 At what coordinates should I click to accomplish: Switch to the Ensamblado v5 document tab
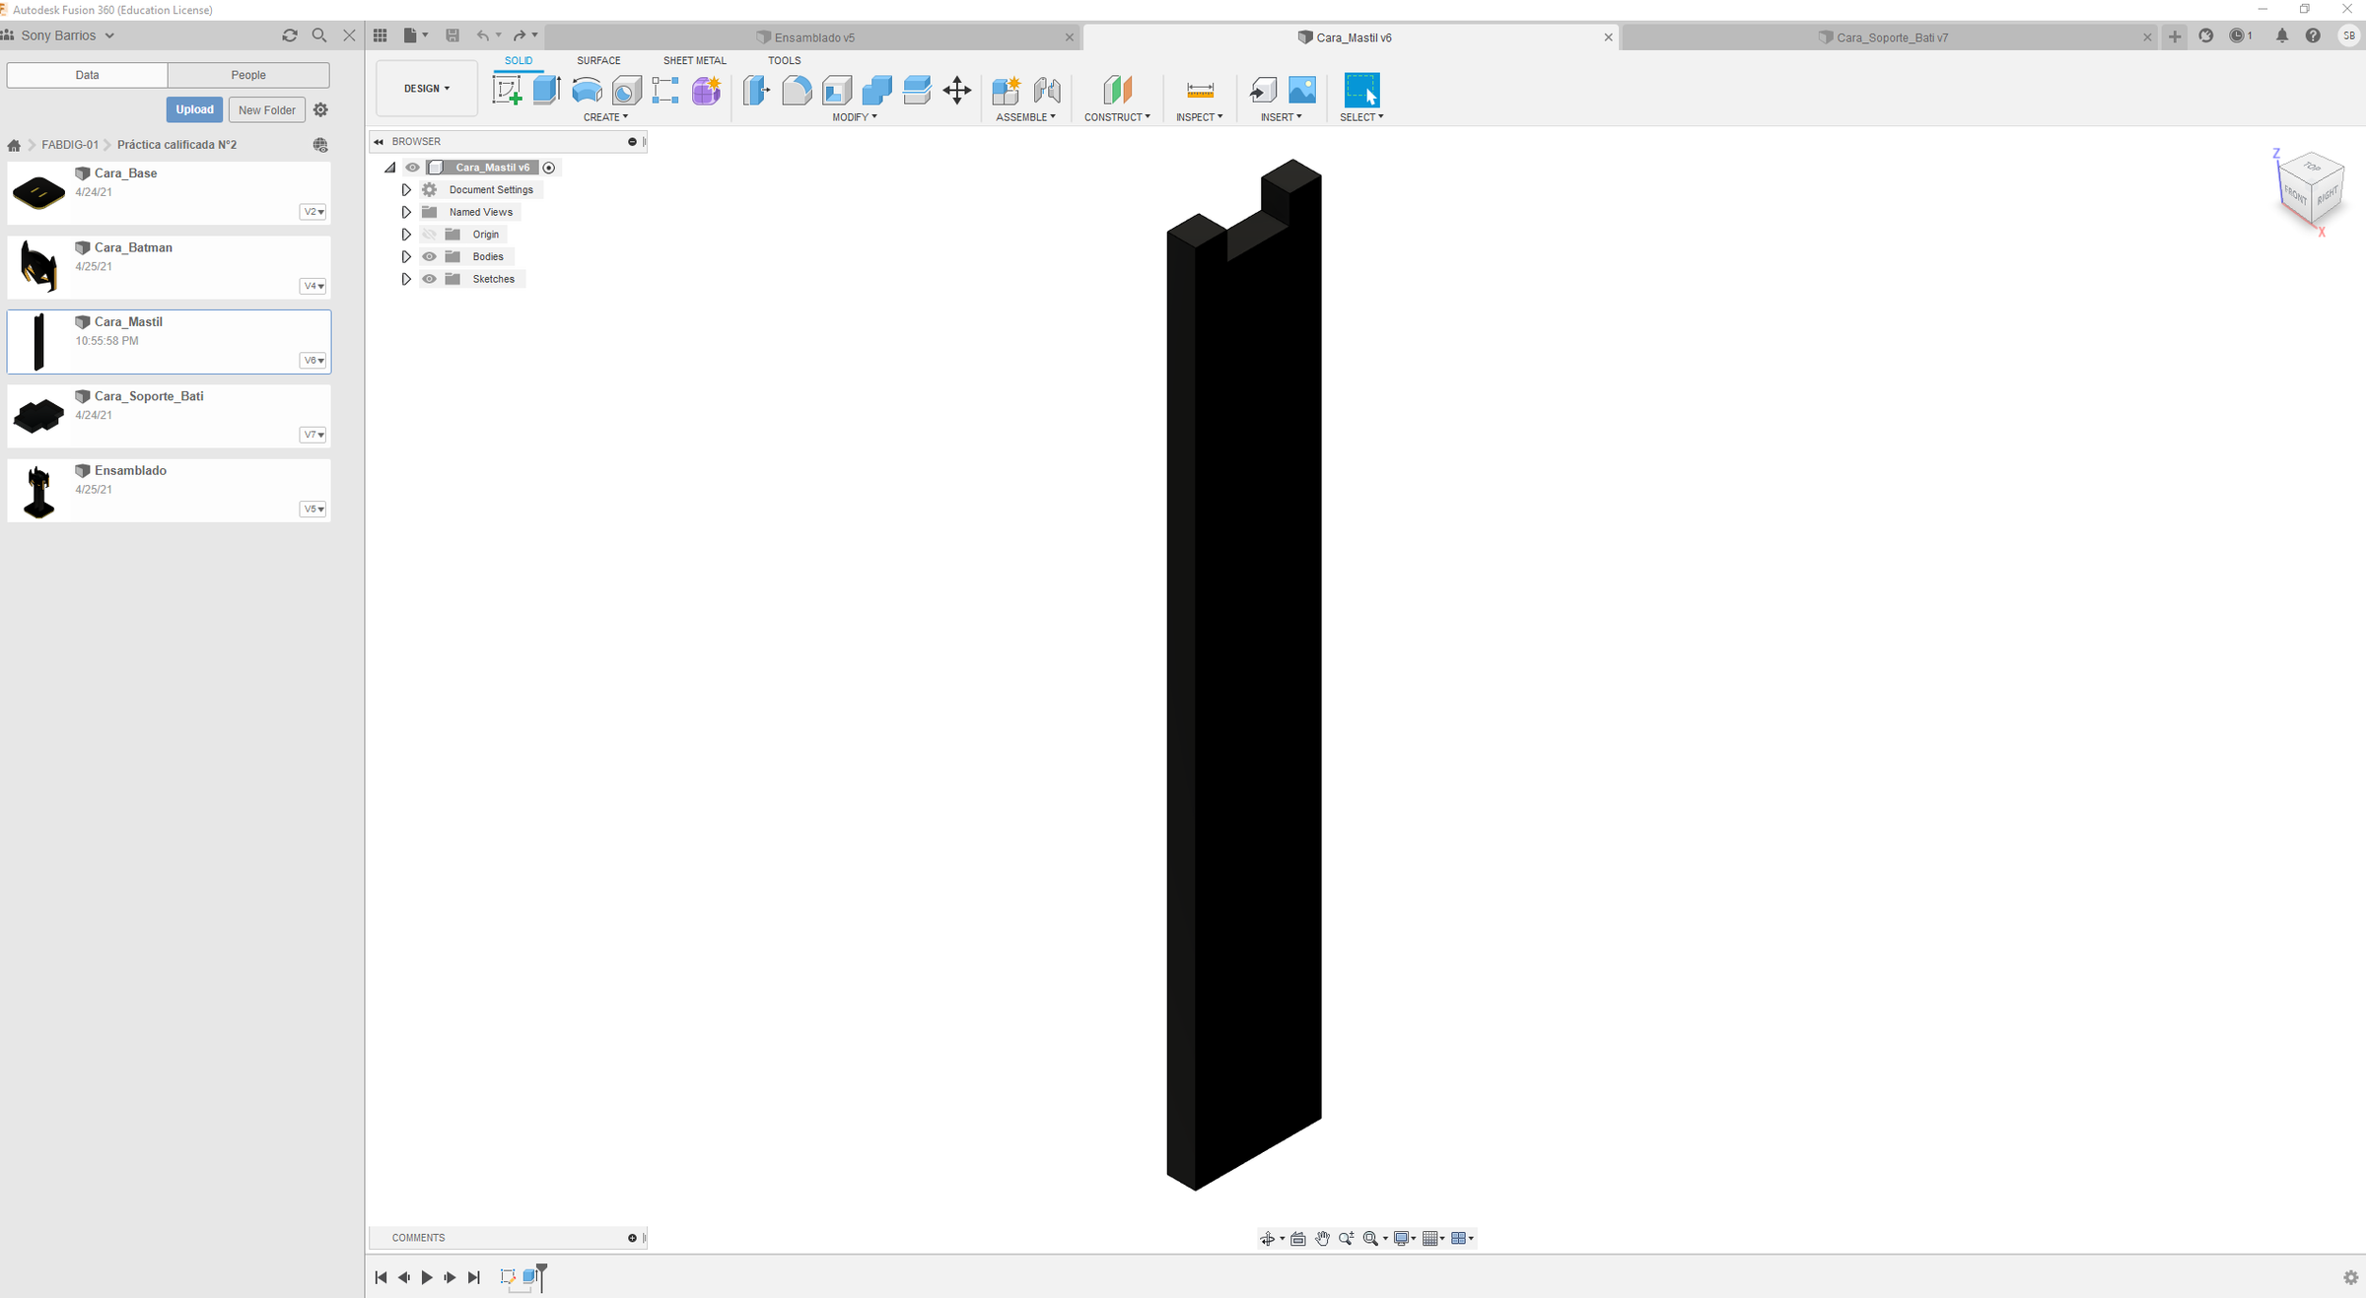pyautogui.click(x=812, y=37)
